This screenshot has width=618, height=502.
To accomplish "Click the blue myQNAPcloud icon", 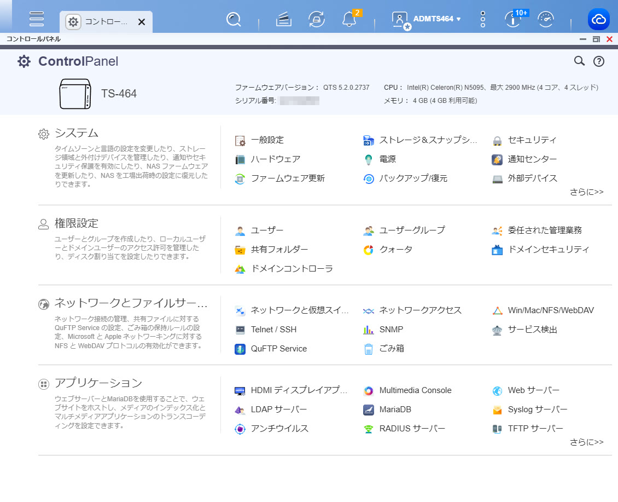I will tap(599, 19).
